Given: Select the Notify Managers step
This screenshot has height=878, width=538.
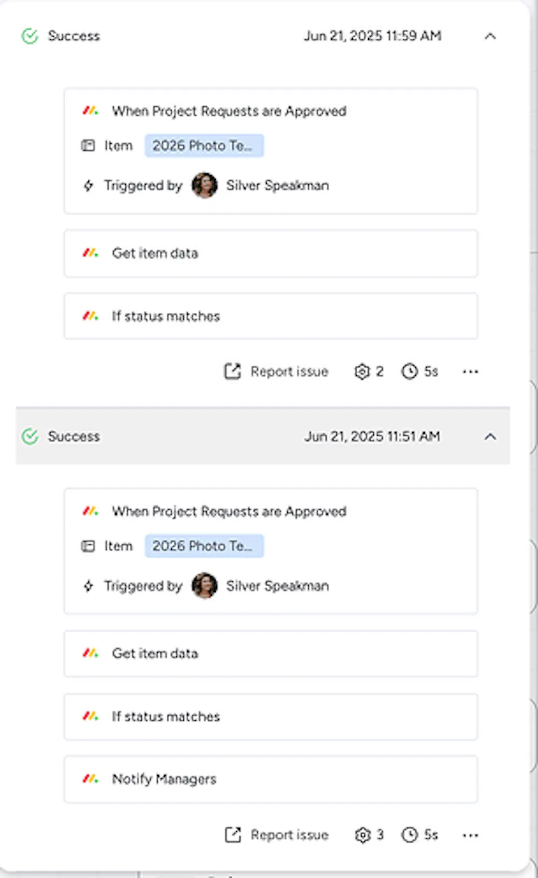Looking at the screenshot, I should pyautogui.click(x=271, y=779).
